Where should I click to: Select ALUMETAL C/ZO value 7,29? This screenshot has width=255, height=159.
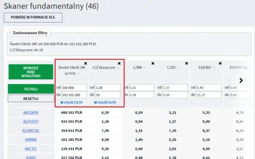point(173,131)
